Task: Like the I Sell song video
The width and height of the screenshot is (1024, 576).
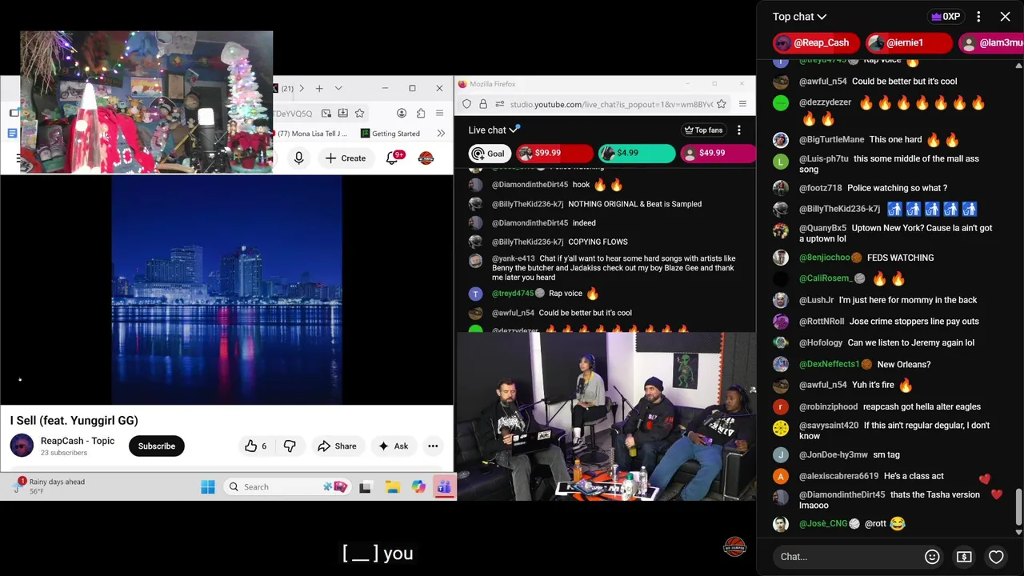Action: point(256,446)
